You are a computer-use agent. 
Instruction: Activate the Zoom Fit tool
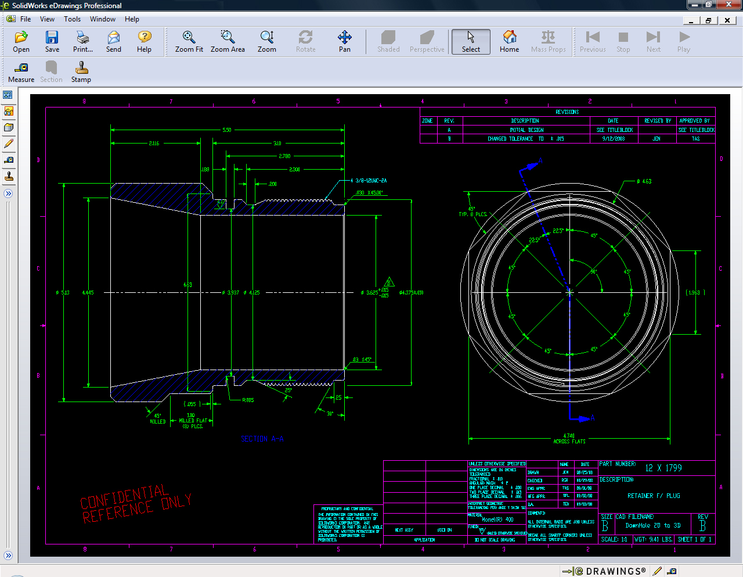[189, 41]
